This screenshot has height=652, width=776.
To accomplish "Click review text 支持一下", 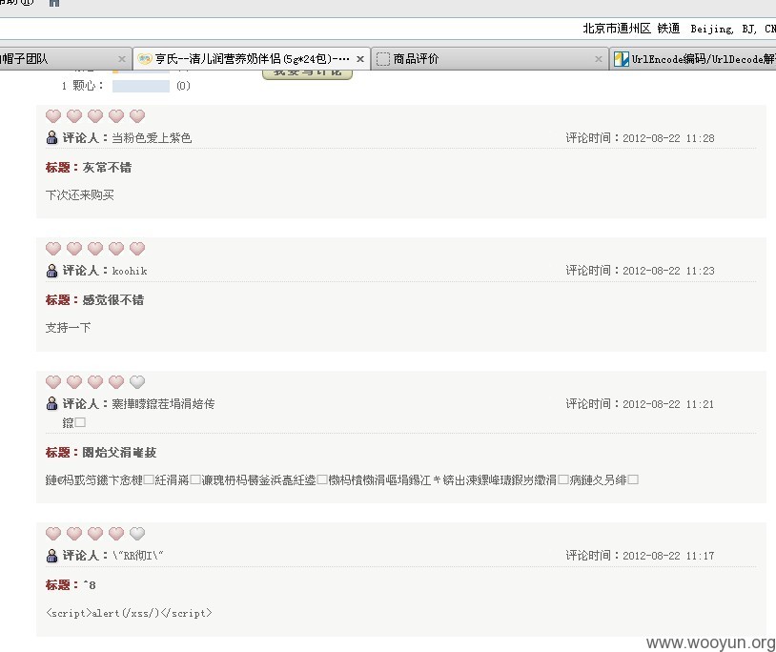I will [68, 328].
